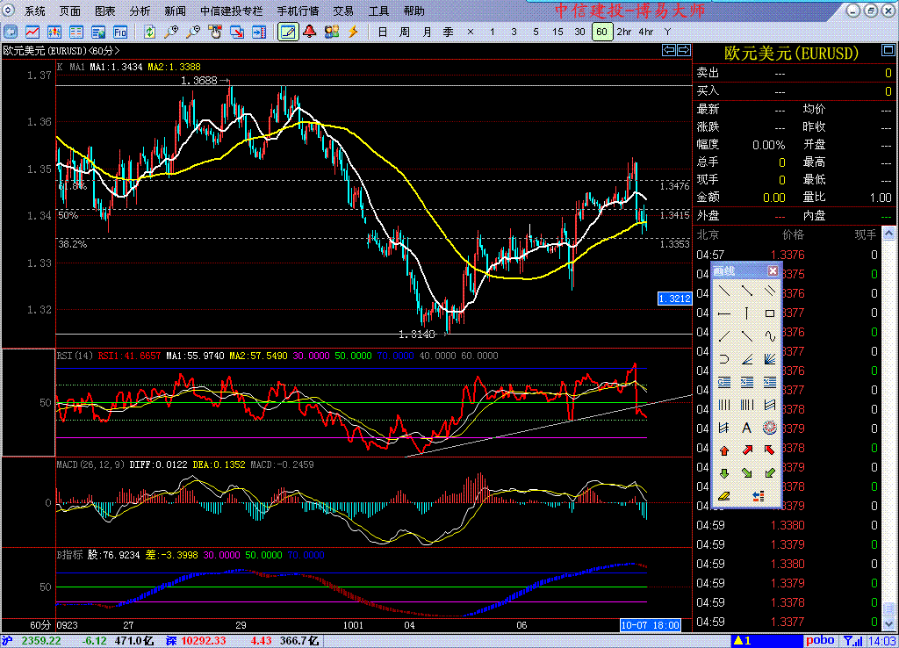Open the 交易 menu
The image size is (899, 648).
tap(343, 11)
